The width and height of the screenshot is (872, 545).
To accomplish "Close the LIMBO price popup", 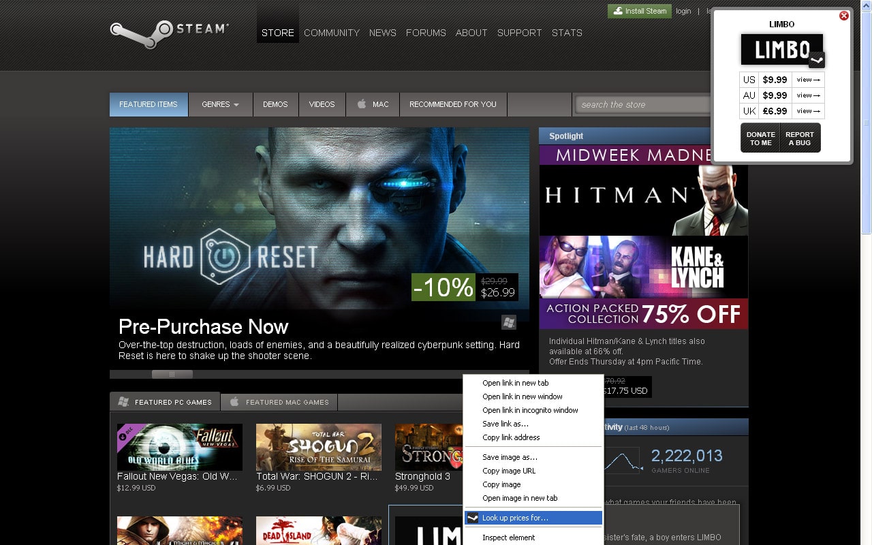I will coord(843,16).
